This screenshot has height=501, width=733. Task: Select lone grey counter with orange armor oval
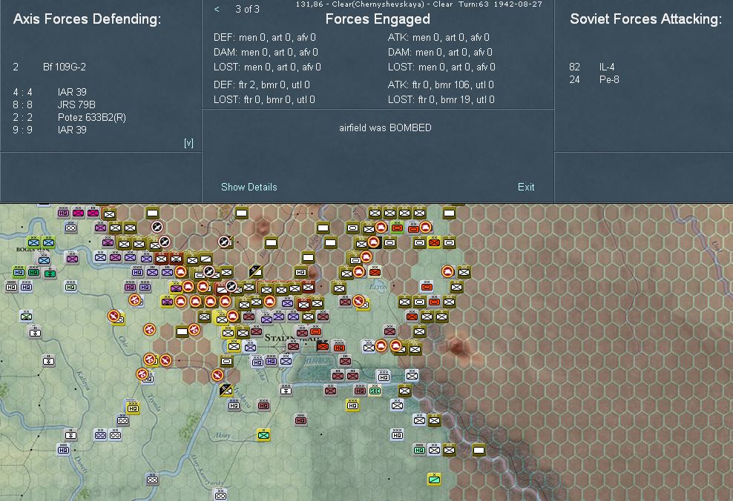[427, 286]
